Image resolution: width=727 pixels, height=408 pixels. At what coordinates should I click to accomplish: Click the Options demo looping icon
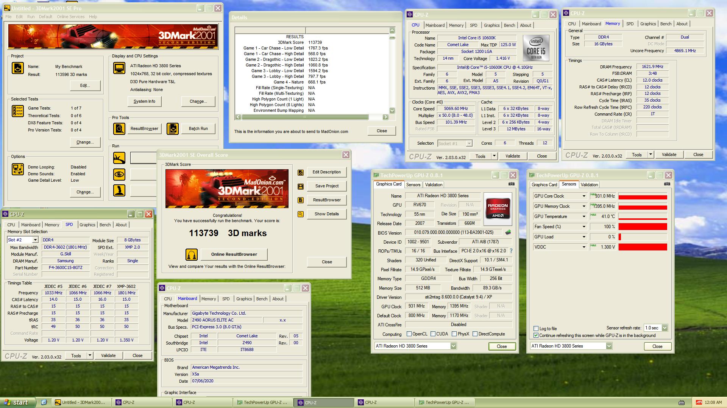click(18, 169)
